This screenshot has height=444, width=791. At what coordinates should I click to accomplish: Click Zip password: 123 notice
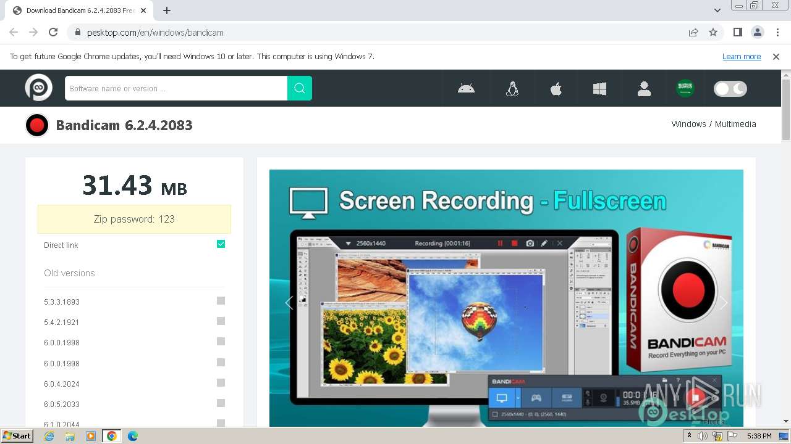[x=134, y=219]
